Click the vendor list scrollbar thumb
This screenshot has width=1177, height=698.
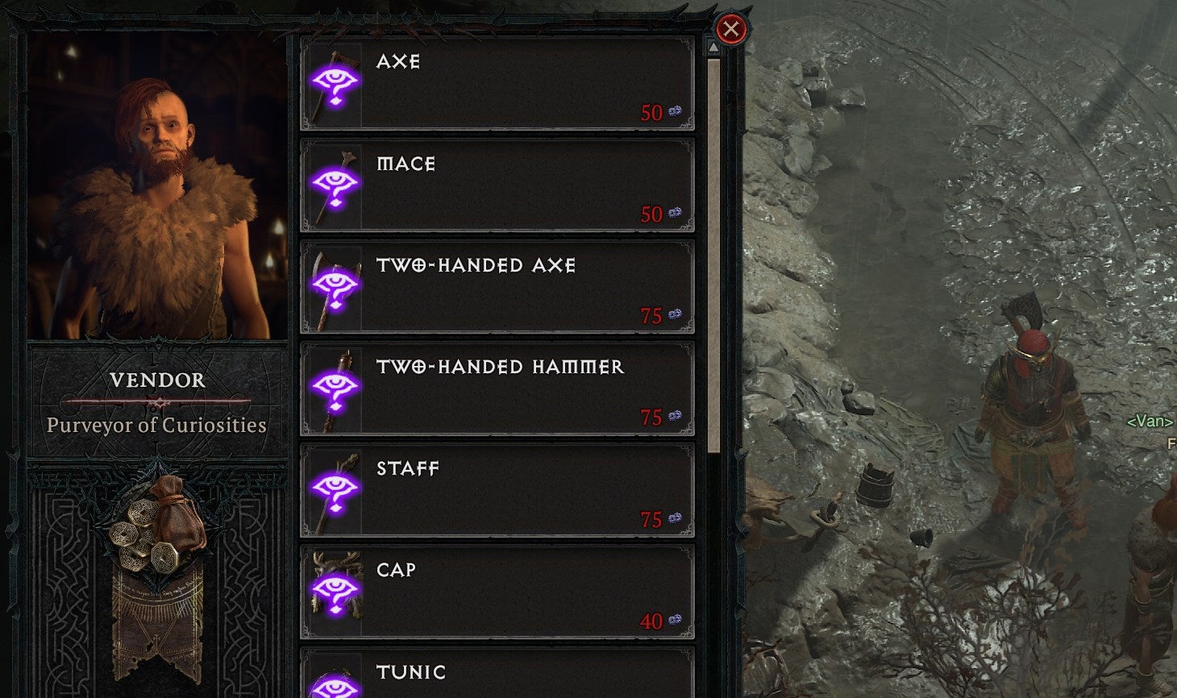pyautogui.click(x=713, y=256)
